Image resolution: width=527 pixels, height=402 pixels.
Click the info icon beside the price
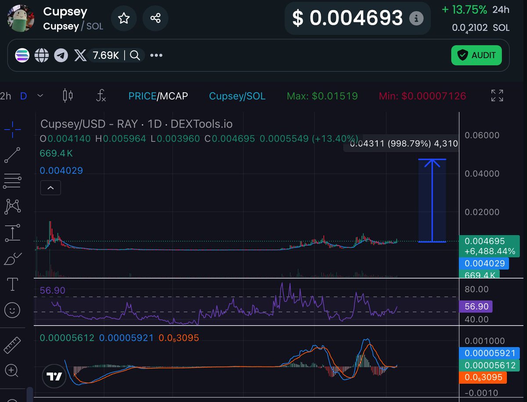pos(416,18)
